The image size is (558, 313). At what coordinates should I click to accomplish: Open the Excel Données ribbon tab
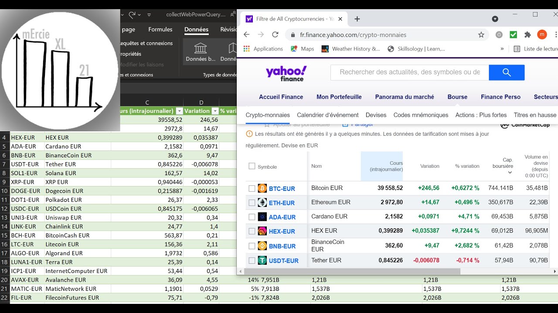(x=196, y=30)
